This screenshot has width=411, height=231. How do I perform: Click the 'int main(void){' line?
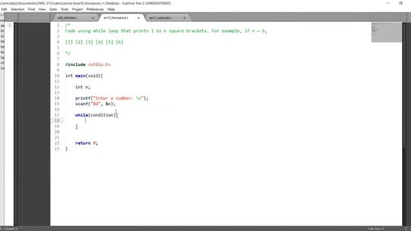point(84,76)
